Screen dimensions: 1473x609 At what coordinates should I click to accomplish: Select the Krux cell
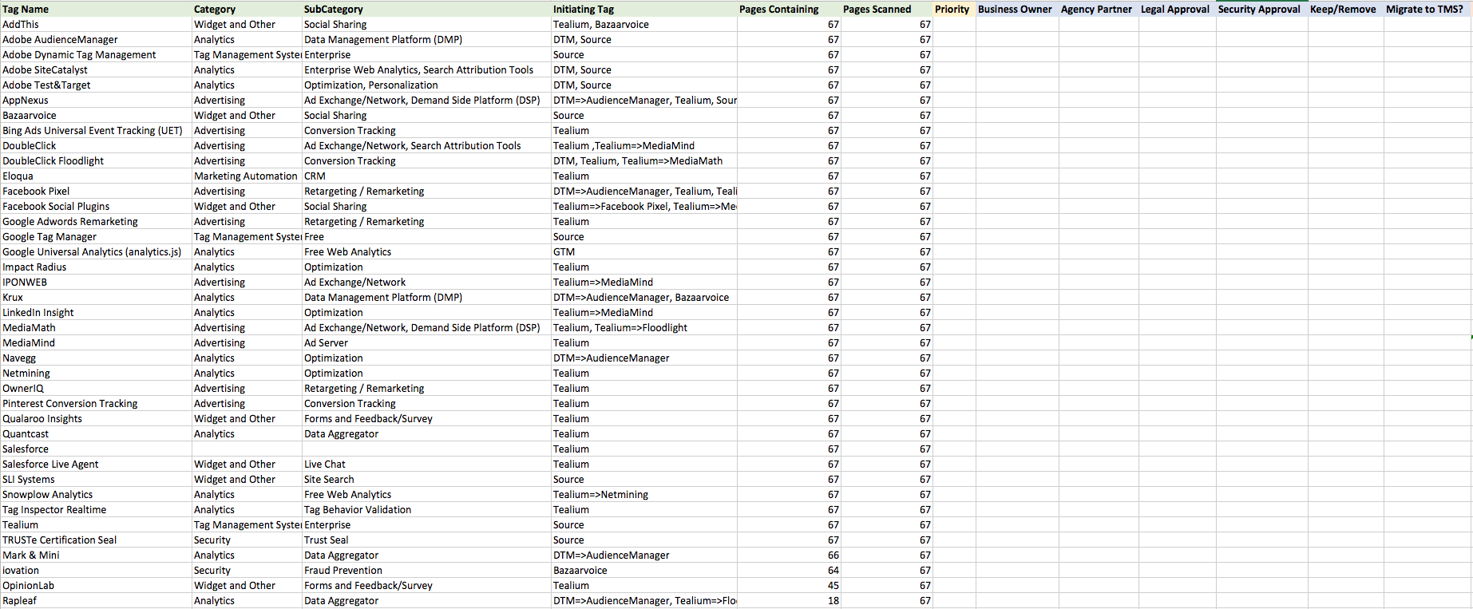point(96,297)
